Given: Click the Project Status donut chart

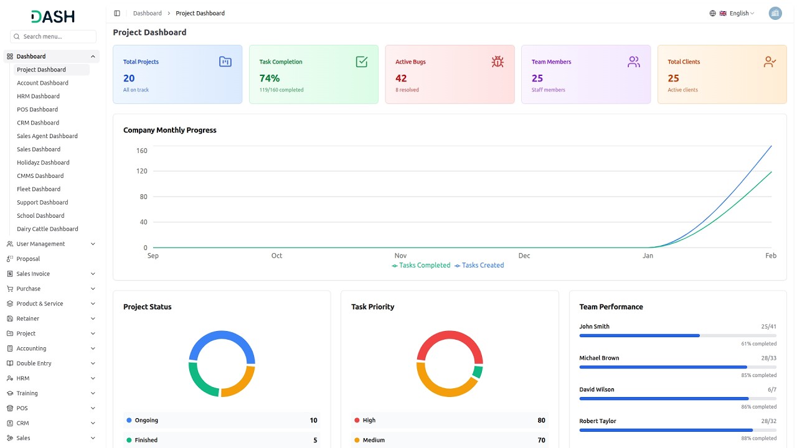Looking at the screenshot, I should click(x=222, y=363).
